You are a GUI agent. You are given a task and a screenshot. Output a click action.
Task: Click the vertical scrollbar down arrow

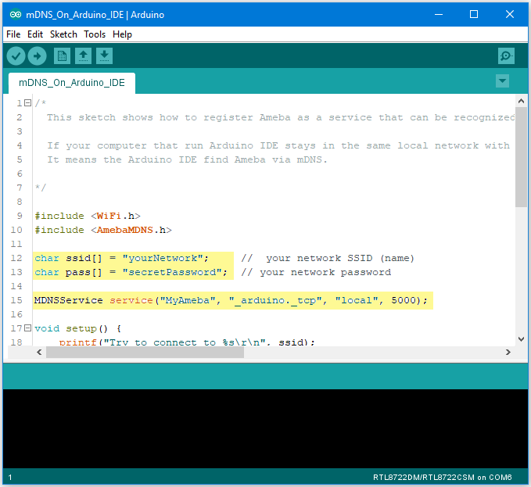coord(521,338)
